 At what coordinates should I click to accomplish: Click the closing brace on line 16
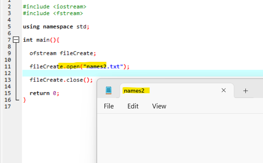[25, 100]
